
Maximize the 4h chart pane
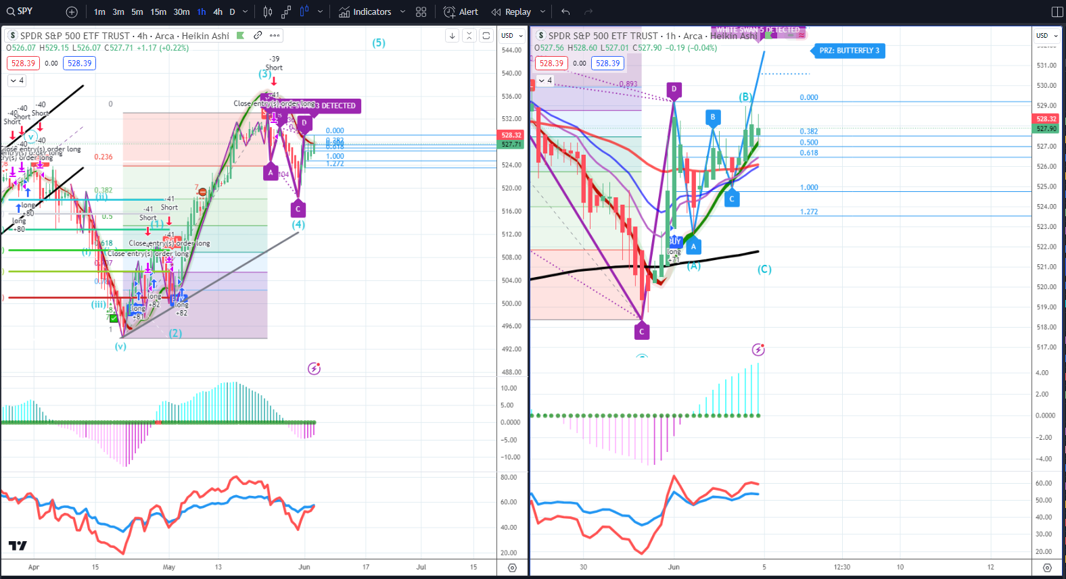pos(486,36)
